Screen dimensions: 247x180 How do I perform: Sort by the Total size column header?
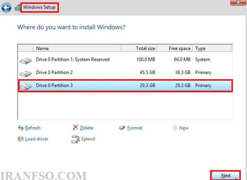139,48
